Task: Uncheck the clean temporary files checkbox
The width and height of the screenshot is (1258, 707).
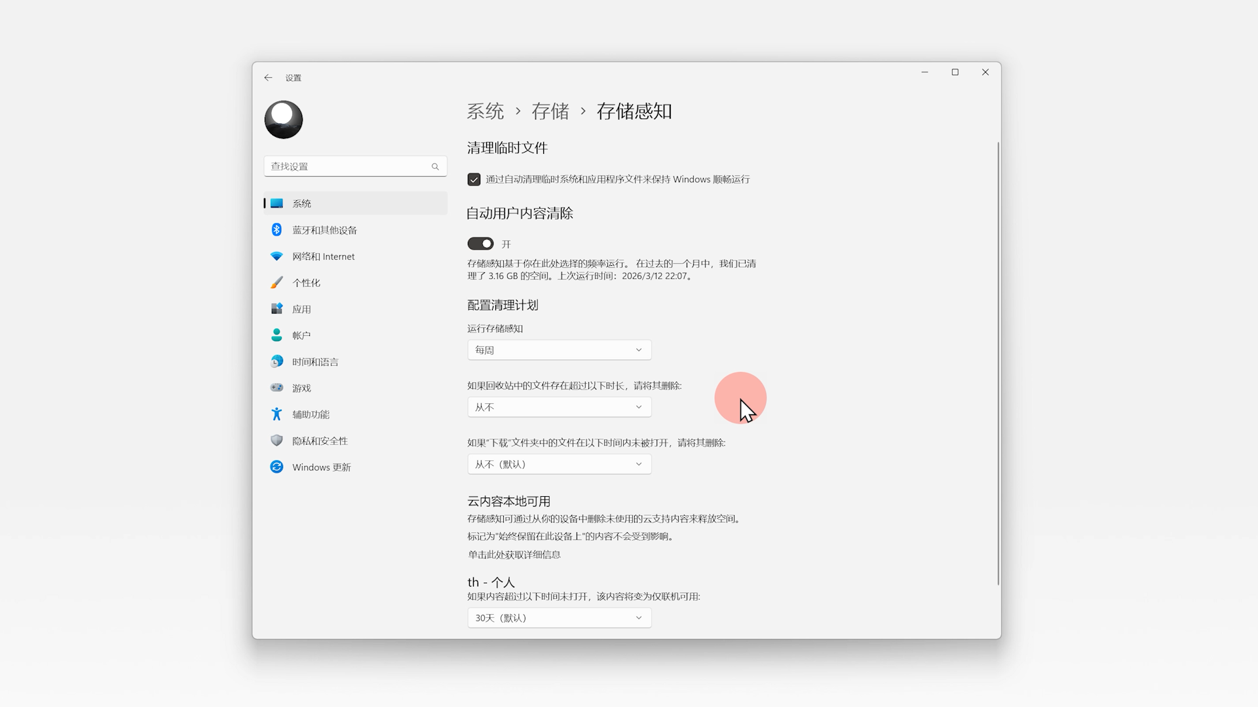Action: [x=474, y=179]
